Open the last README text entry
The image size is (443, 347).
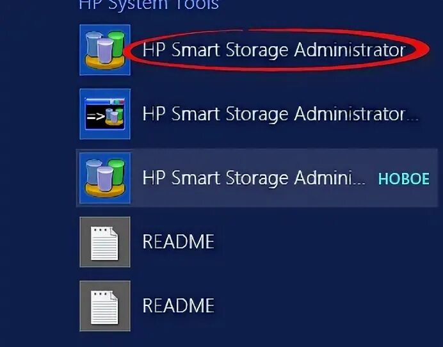click(x=178, y=306)
